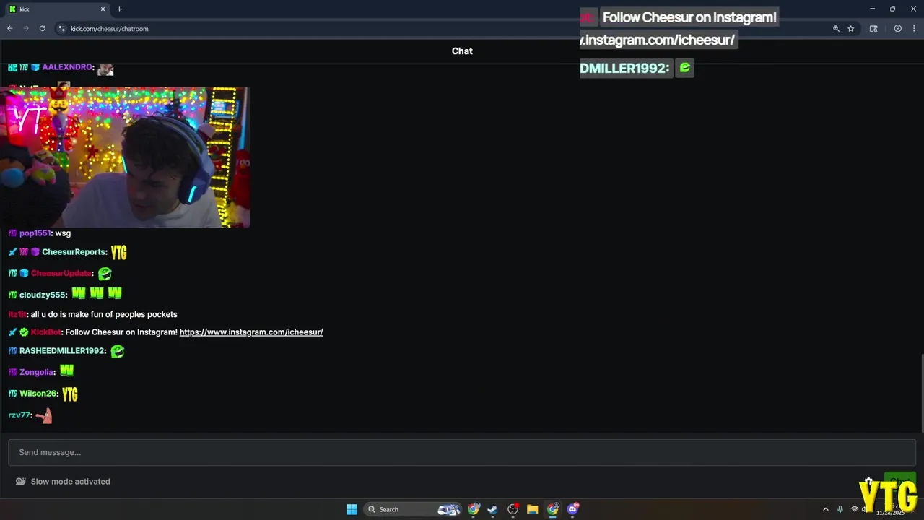Click the YTG emote in CheesurReports' message
Screen dimensions: 924x520
pyautogui.click(x=119, y=252)
